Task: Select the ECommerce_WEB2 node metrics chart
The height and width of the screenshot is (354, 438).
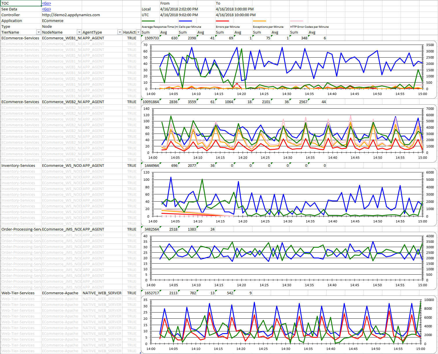Action: (x=289, y=133)
